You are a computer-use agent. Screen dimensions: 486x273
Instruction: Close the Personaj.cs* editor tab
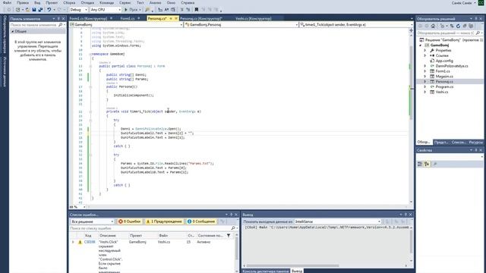click(176, 18)
